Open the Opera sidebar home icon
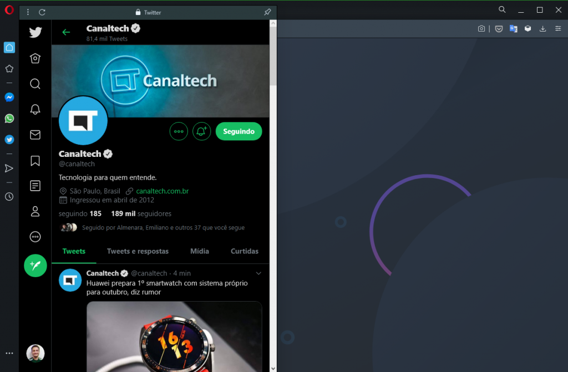Viewport: 568px width, 372px height. (9, 48)
